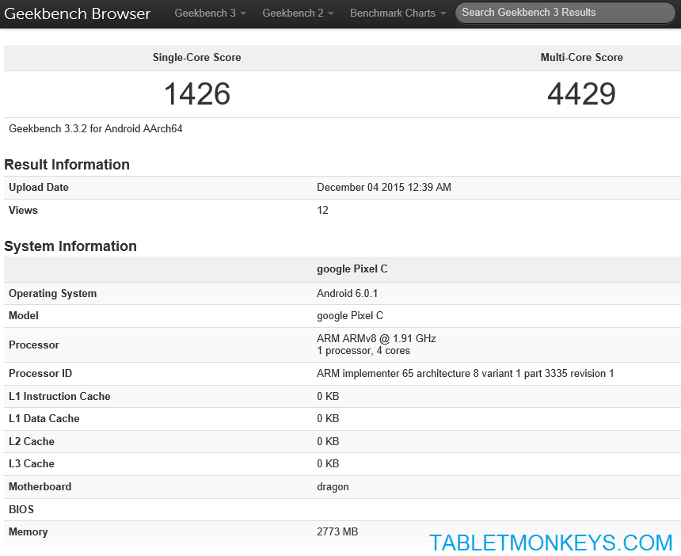This screenshot has width=681, height=556.
Task: Focus the Search Geekbench 3 Results field
Action: [x=565, y=13]
